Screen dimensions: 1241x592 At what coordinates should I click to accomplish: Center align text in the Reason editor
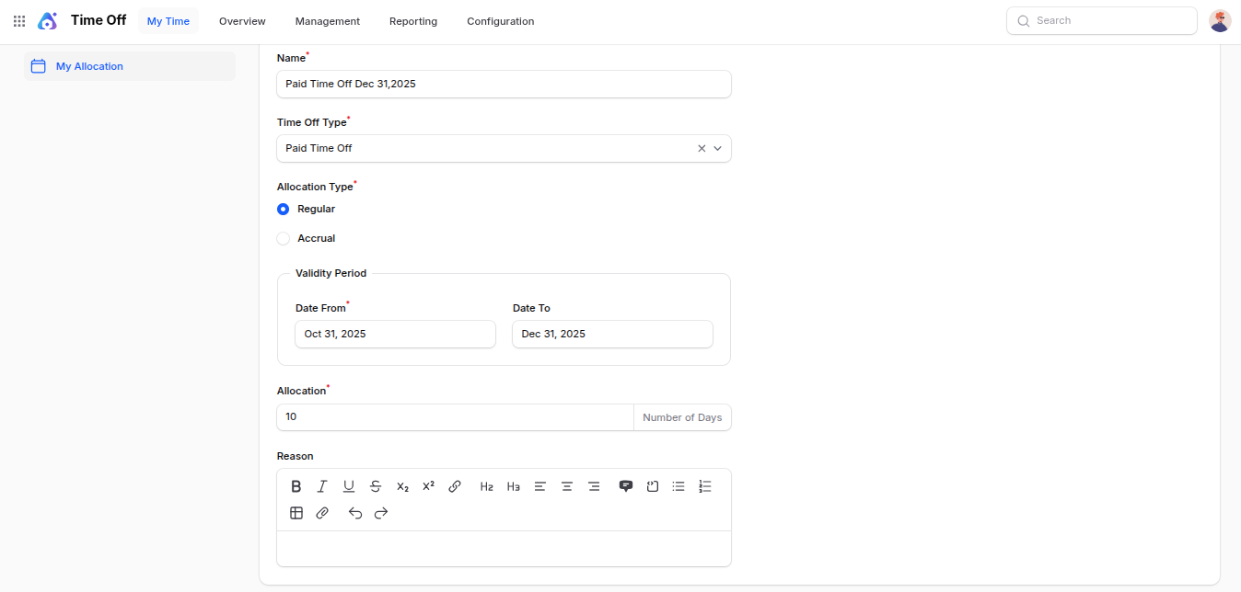pos(567,486)
